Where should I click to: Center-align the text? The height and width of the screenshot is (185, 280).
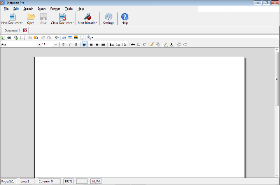point(91,44)
